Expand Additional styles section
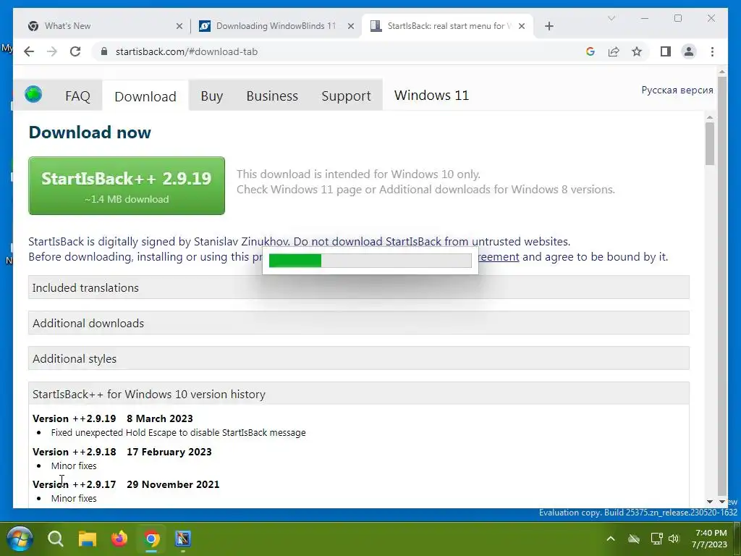The image size is (741, 556). pyautogui.click(x=359, y=358)
